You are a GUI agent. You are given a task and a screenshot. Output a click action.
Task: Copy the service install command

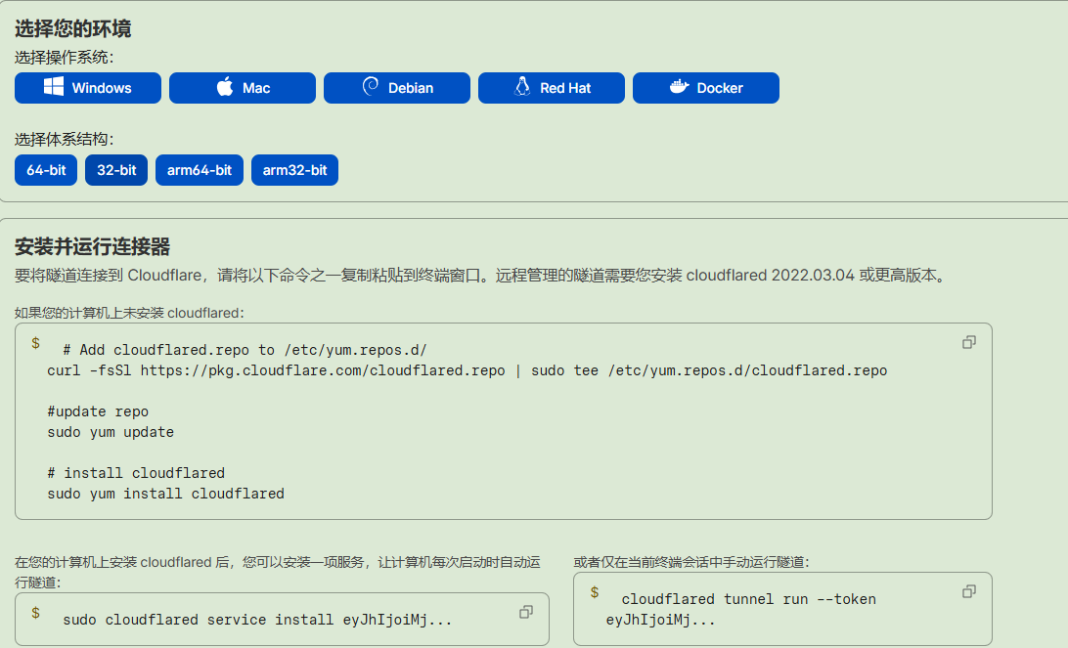526,612
